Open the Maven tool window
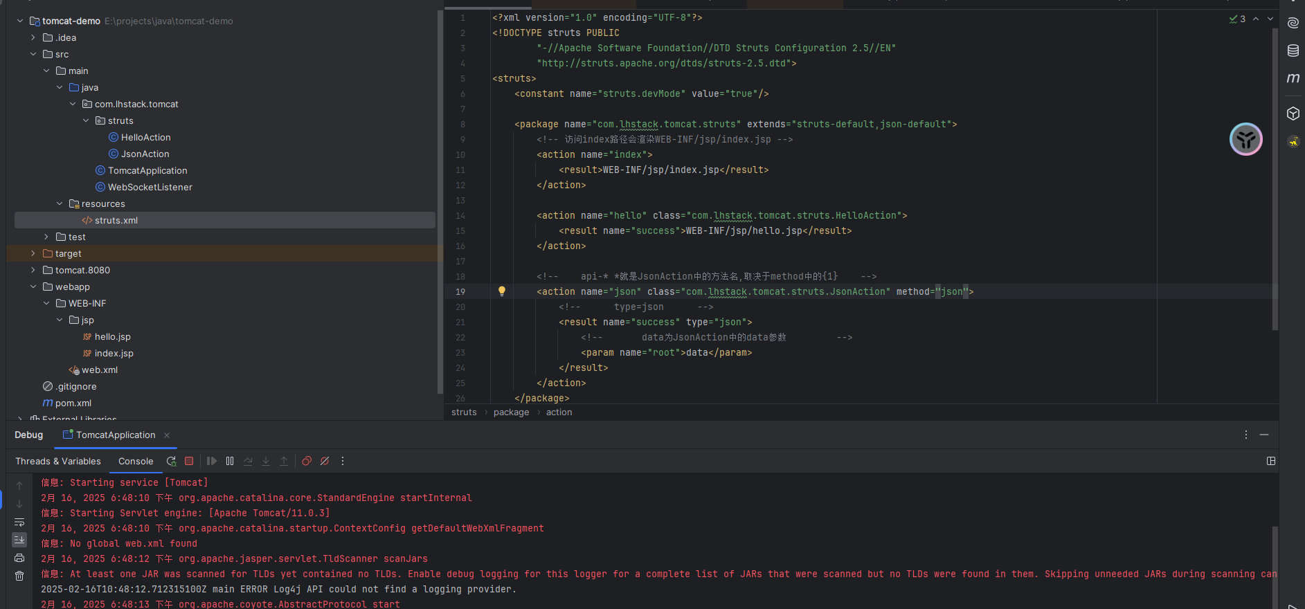Screen dimensions: 1305x609 [1293, 78]
